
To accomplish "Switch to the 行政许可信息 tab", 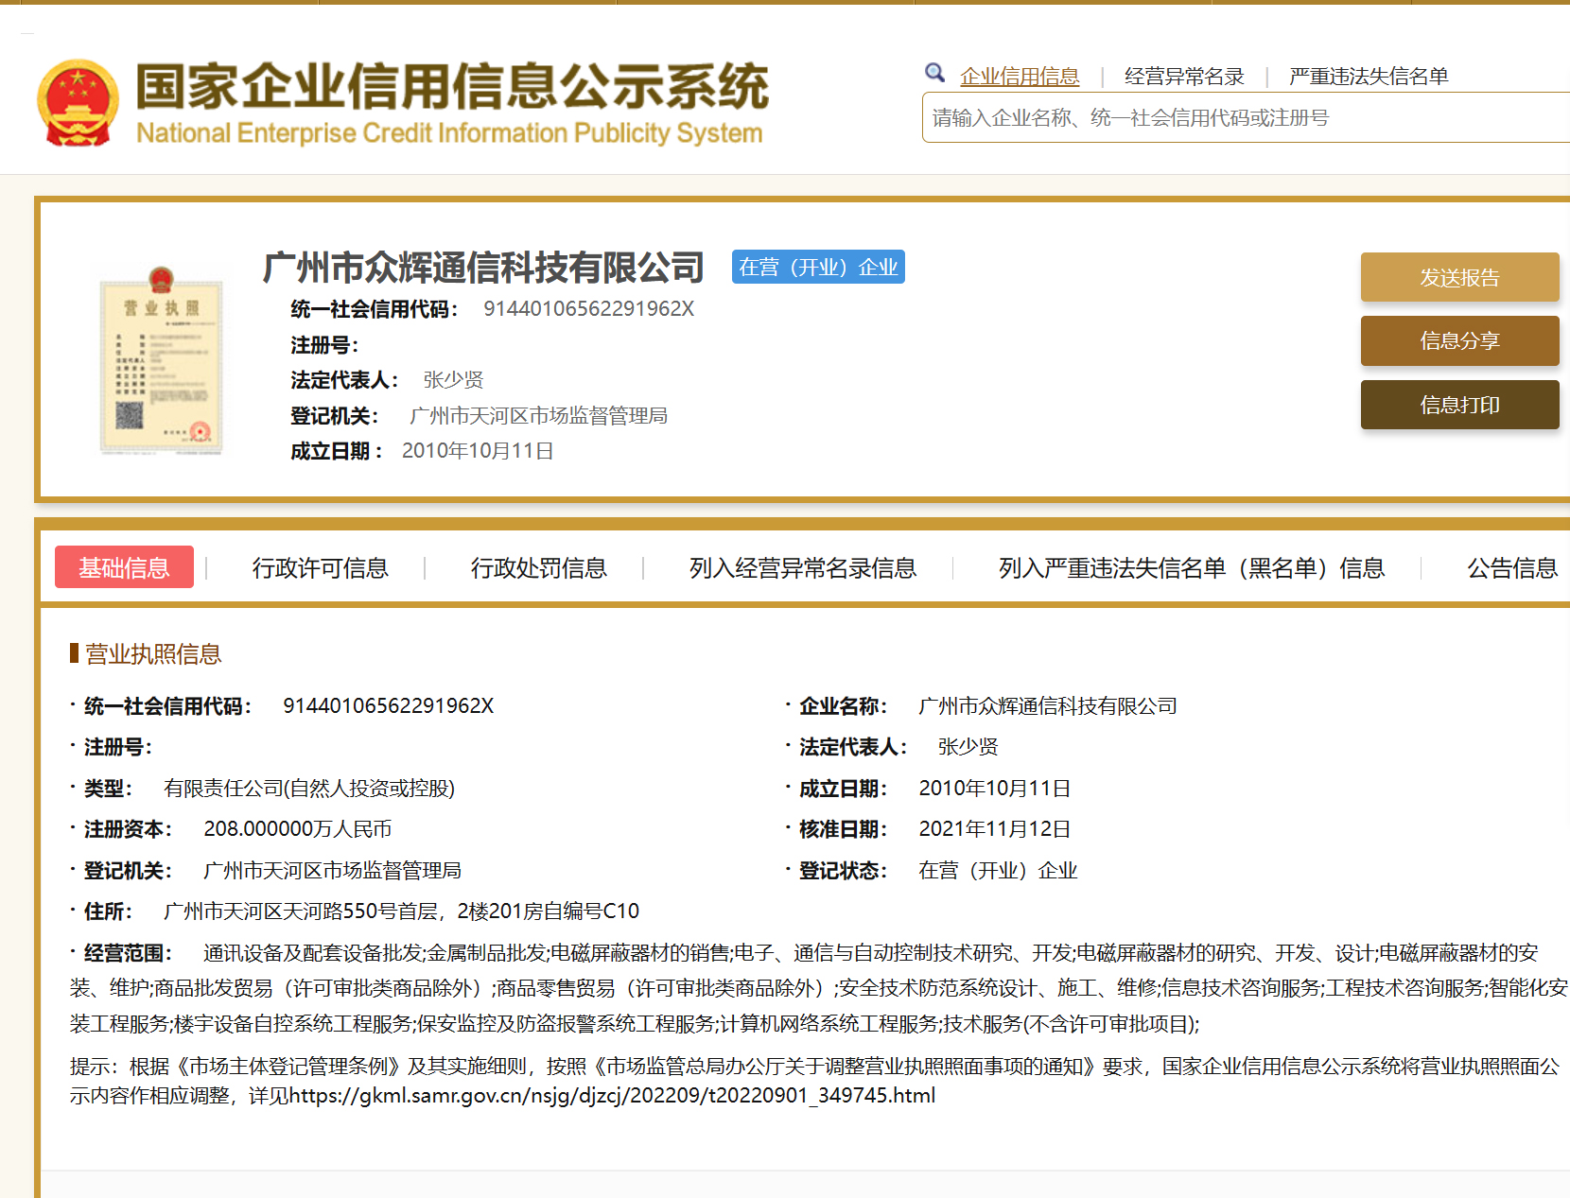I will tap(320, 568).
